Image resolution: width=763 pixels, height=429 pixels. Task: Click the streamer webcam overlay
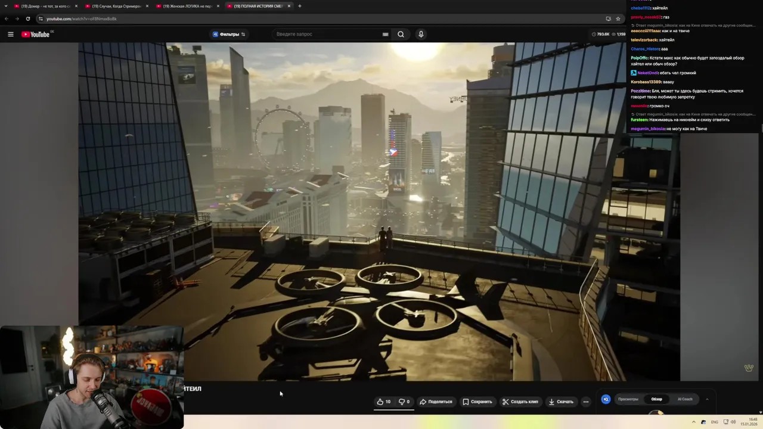(92, 377)
